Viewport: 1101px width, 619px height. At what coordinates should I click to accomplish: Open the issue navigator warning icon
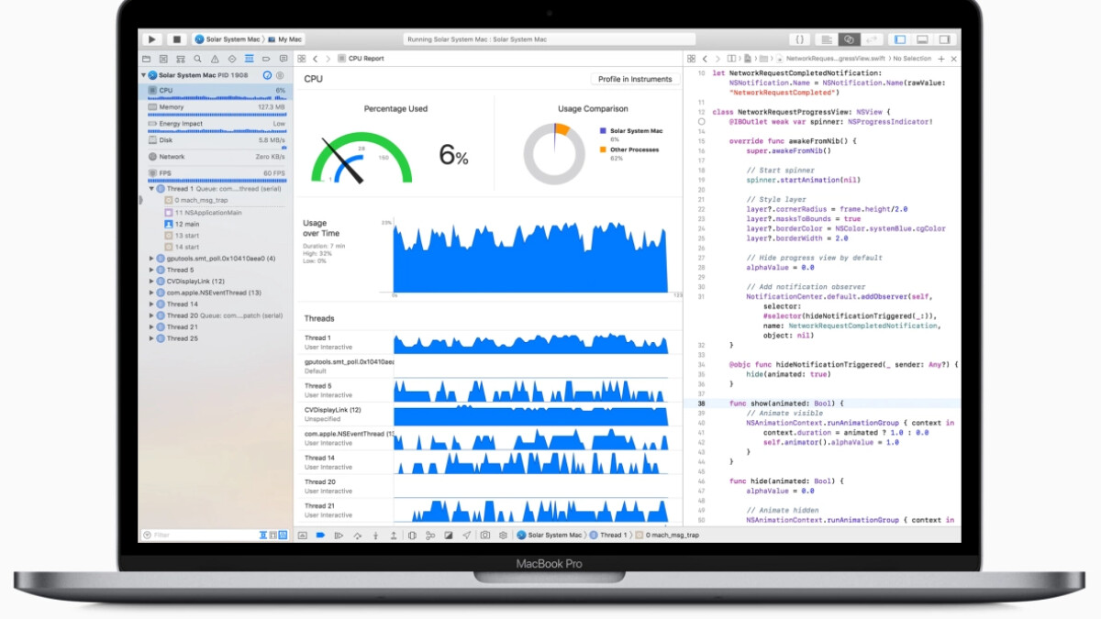pyautogui.click(x=214, y=59)
